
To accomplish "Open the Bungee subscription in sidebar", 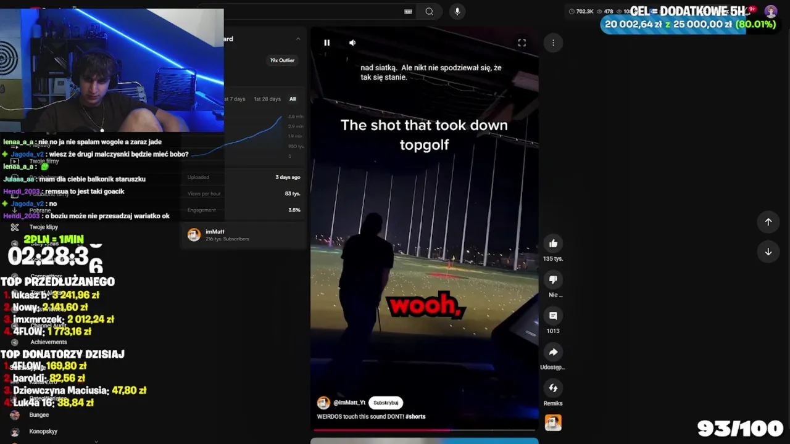I will 39,415.
